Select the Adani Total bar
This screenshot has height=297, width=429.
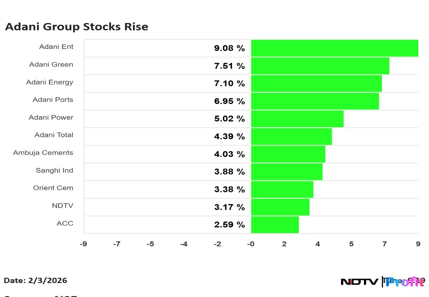pos(291,137)
